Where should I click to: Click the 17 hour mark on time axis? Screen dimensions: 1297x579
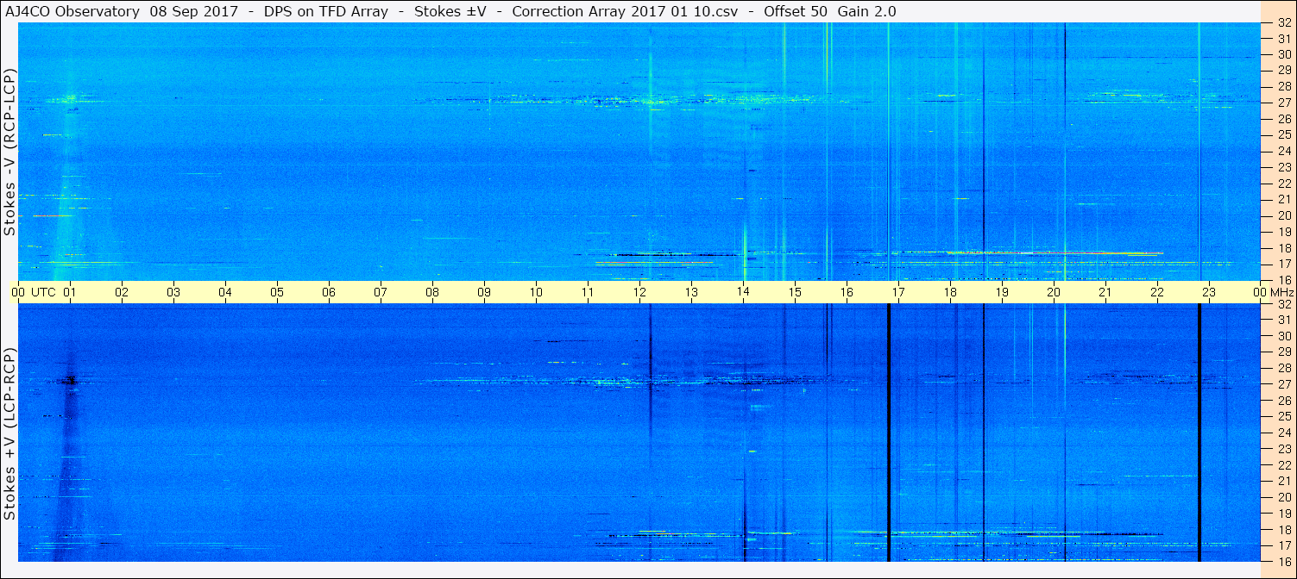point(898,292)
